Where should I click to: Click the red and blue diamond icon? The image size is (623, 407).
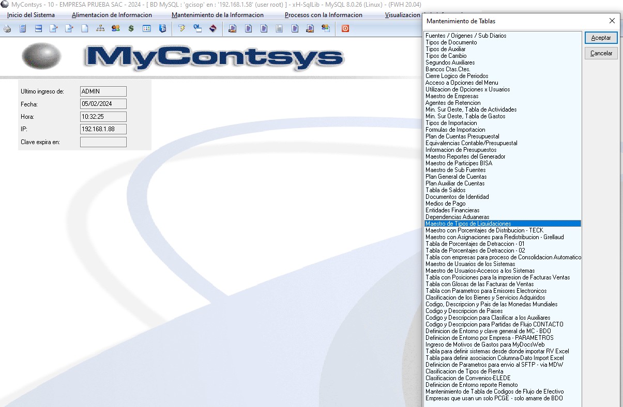pos(212,28)
